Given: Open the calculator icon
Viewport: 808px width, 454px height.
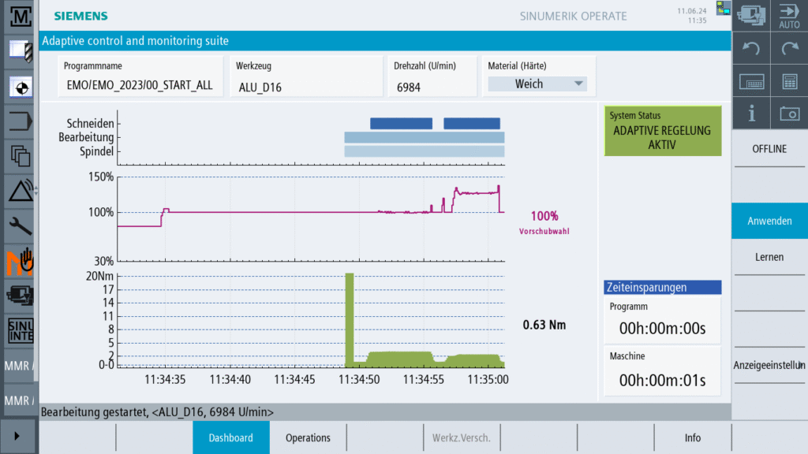Looking at the screenshot, I should (x=789, y=81).
